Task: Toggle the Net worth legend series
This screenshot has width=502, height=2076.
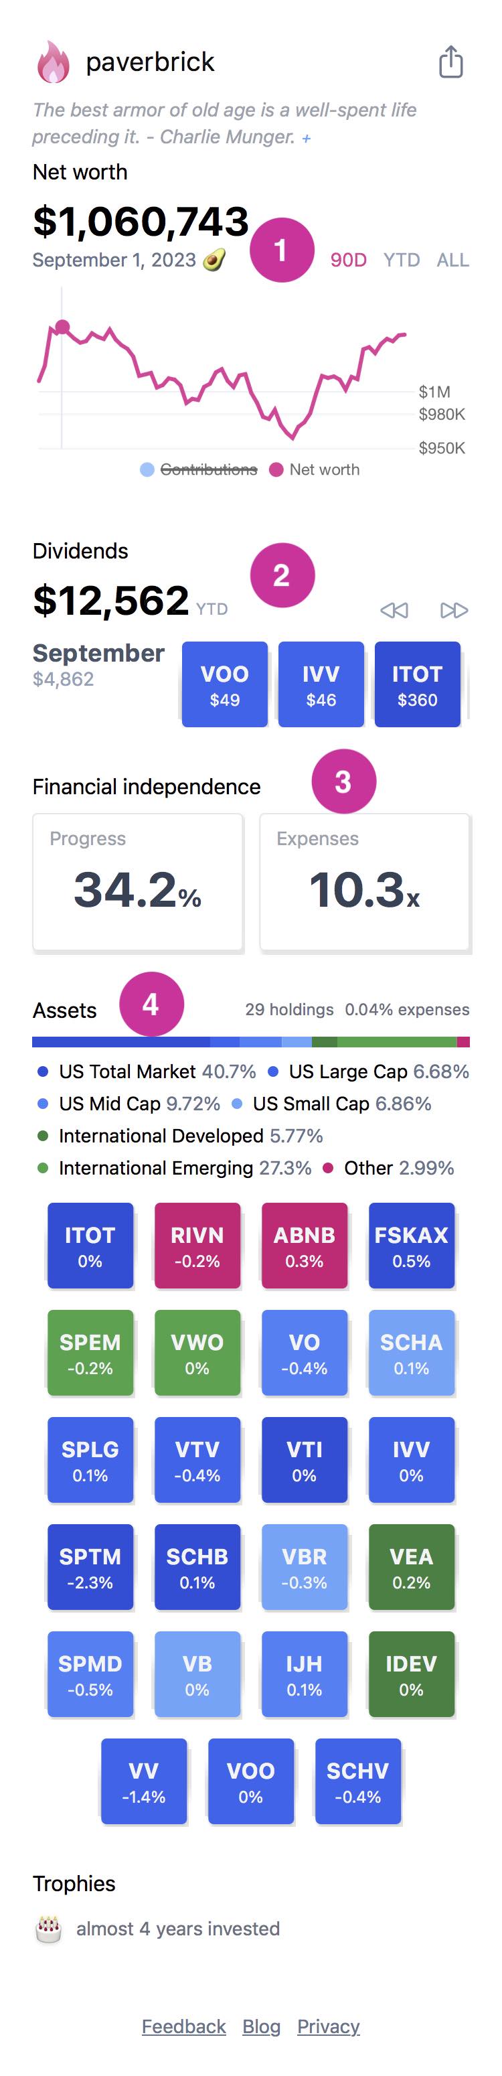Action: [315, 469]
